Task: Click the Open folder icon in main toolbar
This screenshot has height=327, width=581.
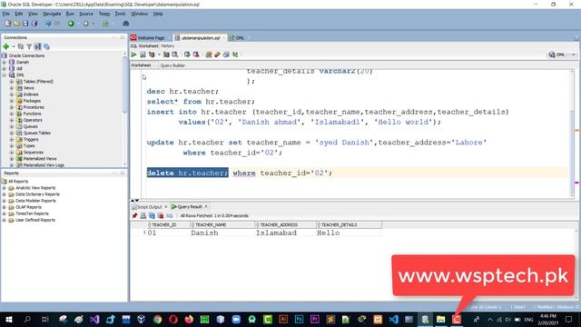Action: coord(16,24)
